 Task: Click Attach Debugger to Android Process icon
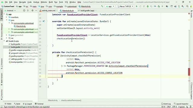point(159,6)
